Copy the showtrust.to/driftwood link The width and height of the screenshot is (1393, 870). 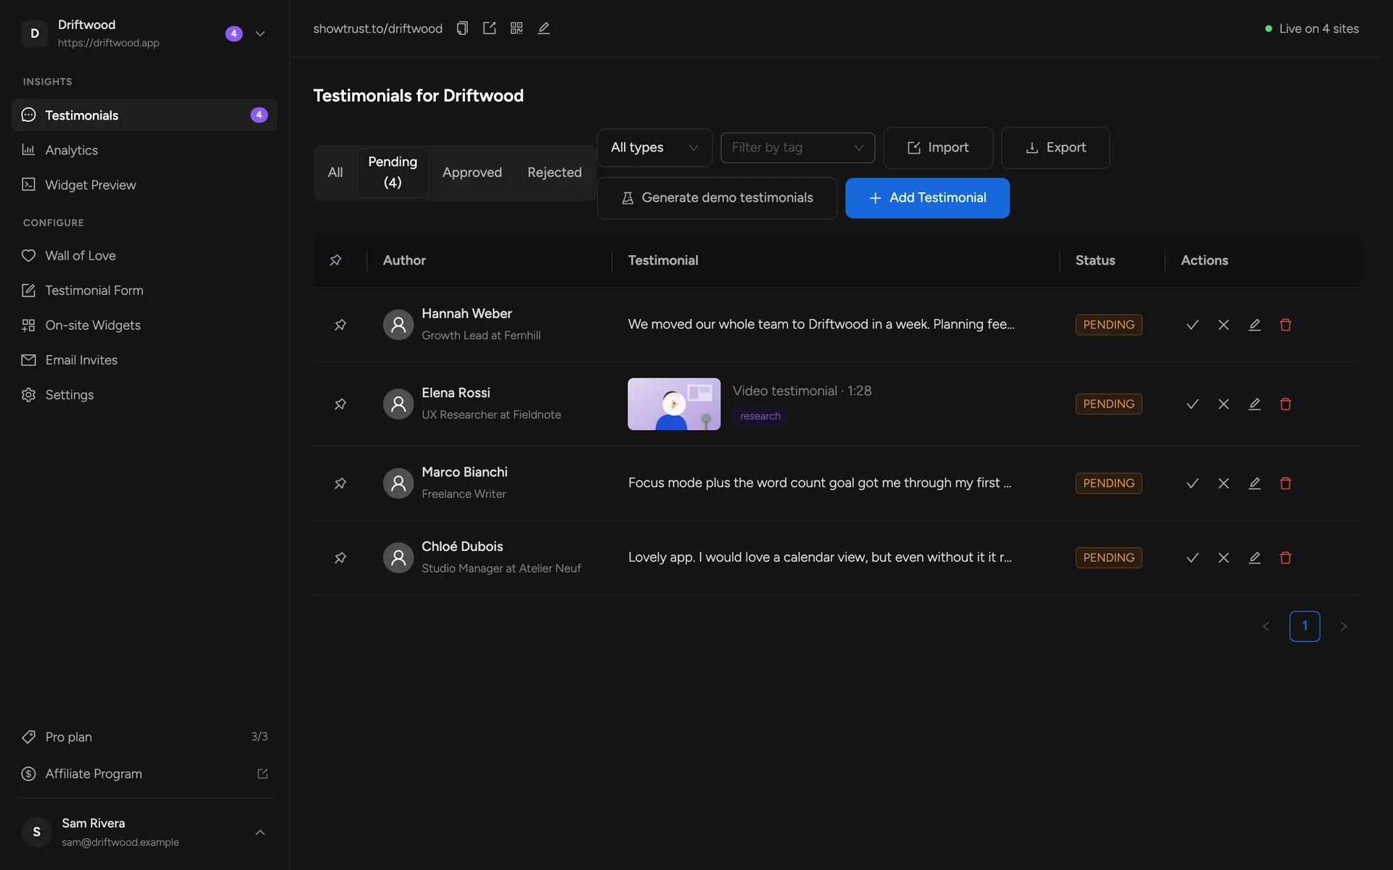pos(462,28)
